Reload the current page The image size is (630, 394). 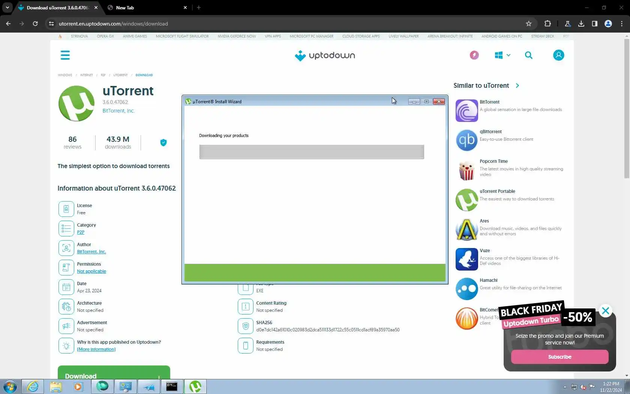pos(35,24)
